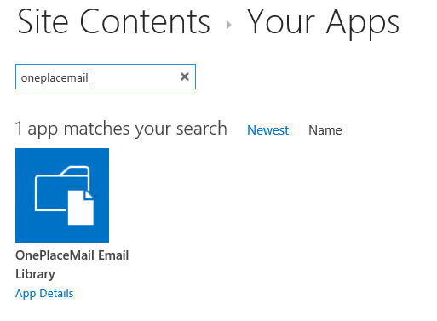Click the typed text oneplacemail in search
The height and width of the screenshot is (321, 437).
click(55, 77)
